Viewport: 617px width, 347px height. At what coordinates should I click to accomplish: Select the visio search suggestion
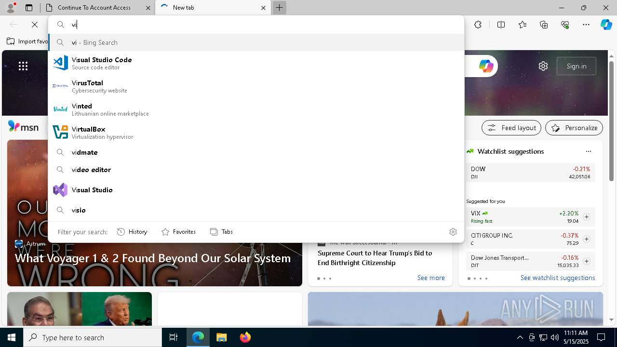[x=256, y=210]
